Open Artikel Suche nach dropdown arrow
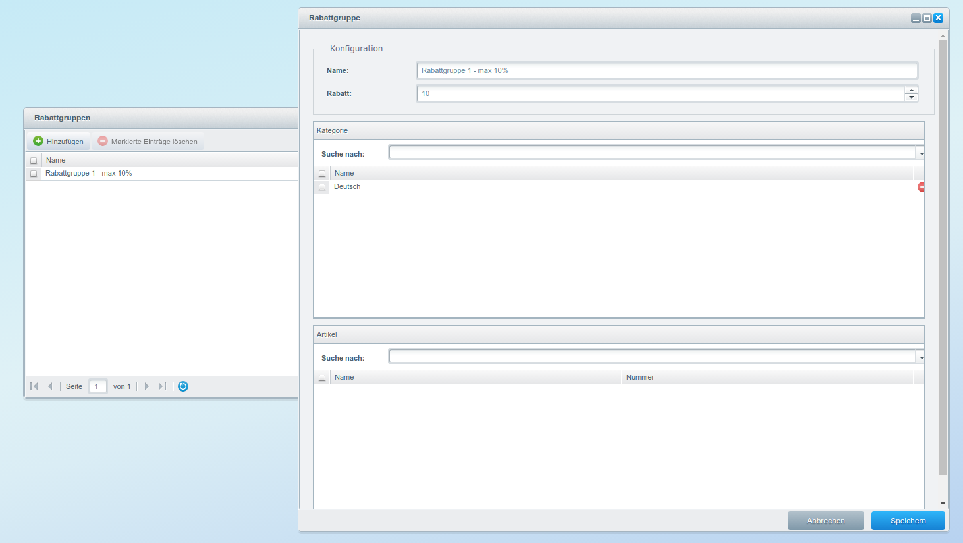The image size is (963, 543). click(921, 357)
